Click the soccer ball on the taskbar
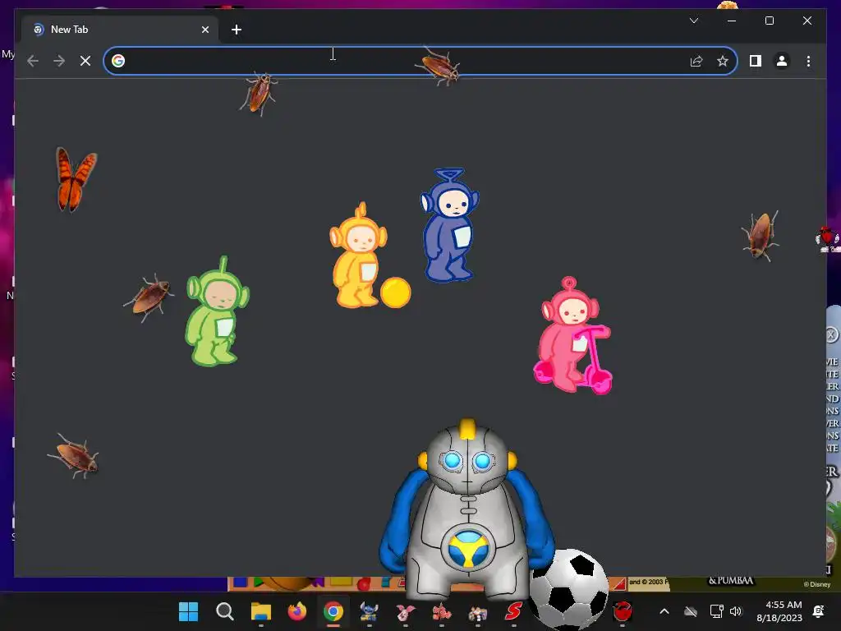This screenshot has width=841, height=631. [x=568, y=588]
